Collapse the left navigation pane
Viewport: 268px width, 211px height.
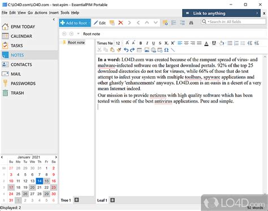point(54,19)
